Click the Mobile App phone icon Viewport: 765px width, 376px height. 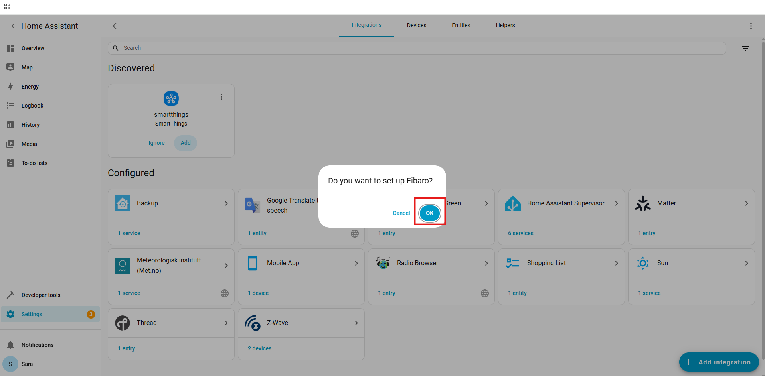[x=253, y=263]
